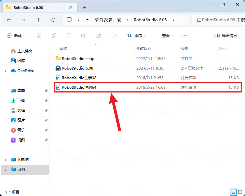Click date 2016/2/28 16:09 cell
This screenshot has width=245, height=196.
pos(151,87)
